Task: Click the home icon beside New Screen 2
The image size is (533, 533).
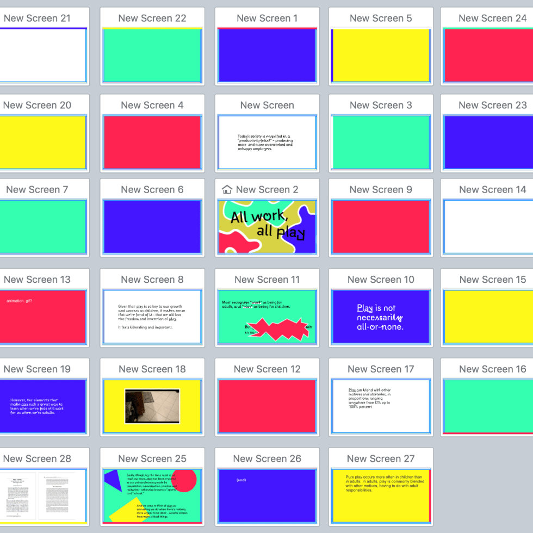Action: [227, 189]
